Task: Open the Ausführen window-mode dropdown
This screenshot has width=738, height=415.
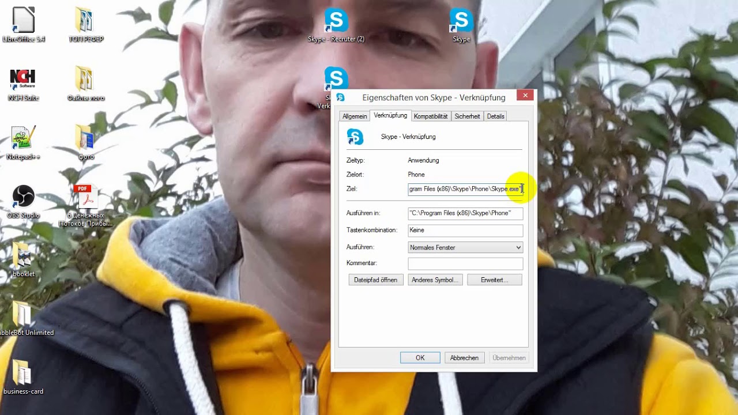Action: point(465,248)
